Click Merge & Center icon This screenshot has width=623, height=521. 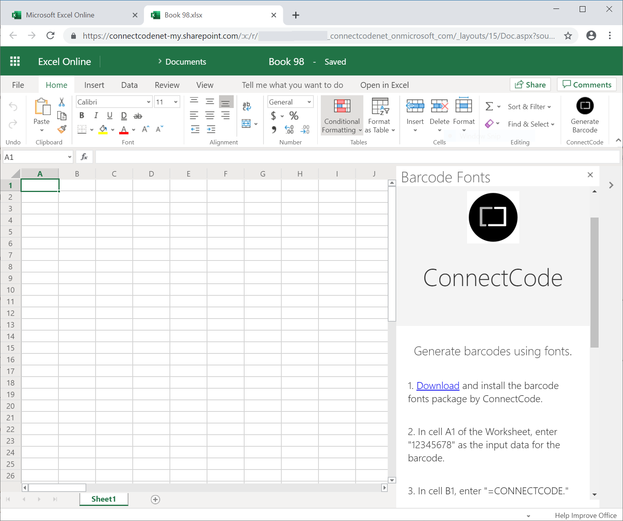pos(246,123)
